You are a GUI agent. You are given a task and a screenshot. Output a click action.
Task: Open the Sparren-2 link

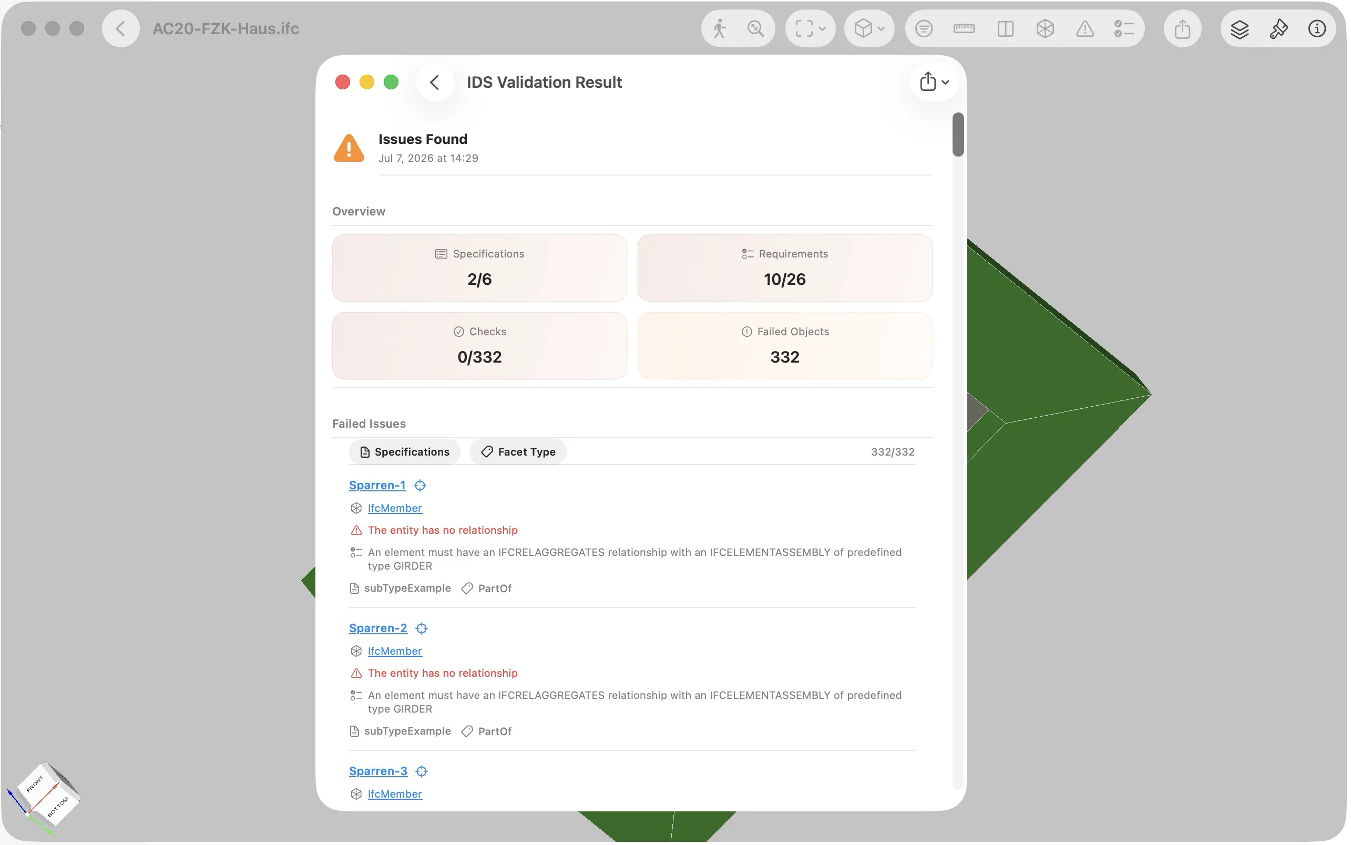tap(379, 629)
